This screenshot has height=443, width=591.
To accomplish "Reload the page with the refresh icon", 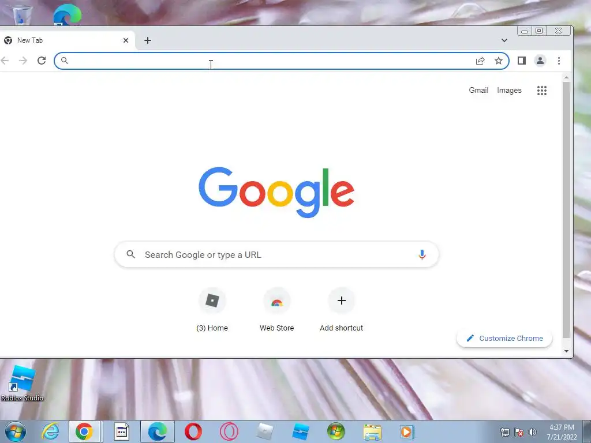I will tap(42, 61).
